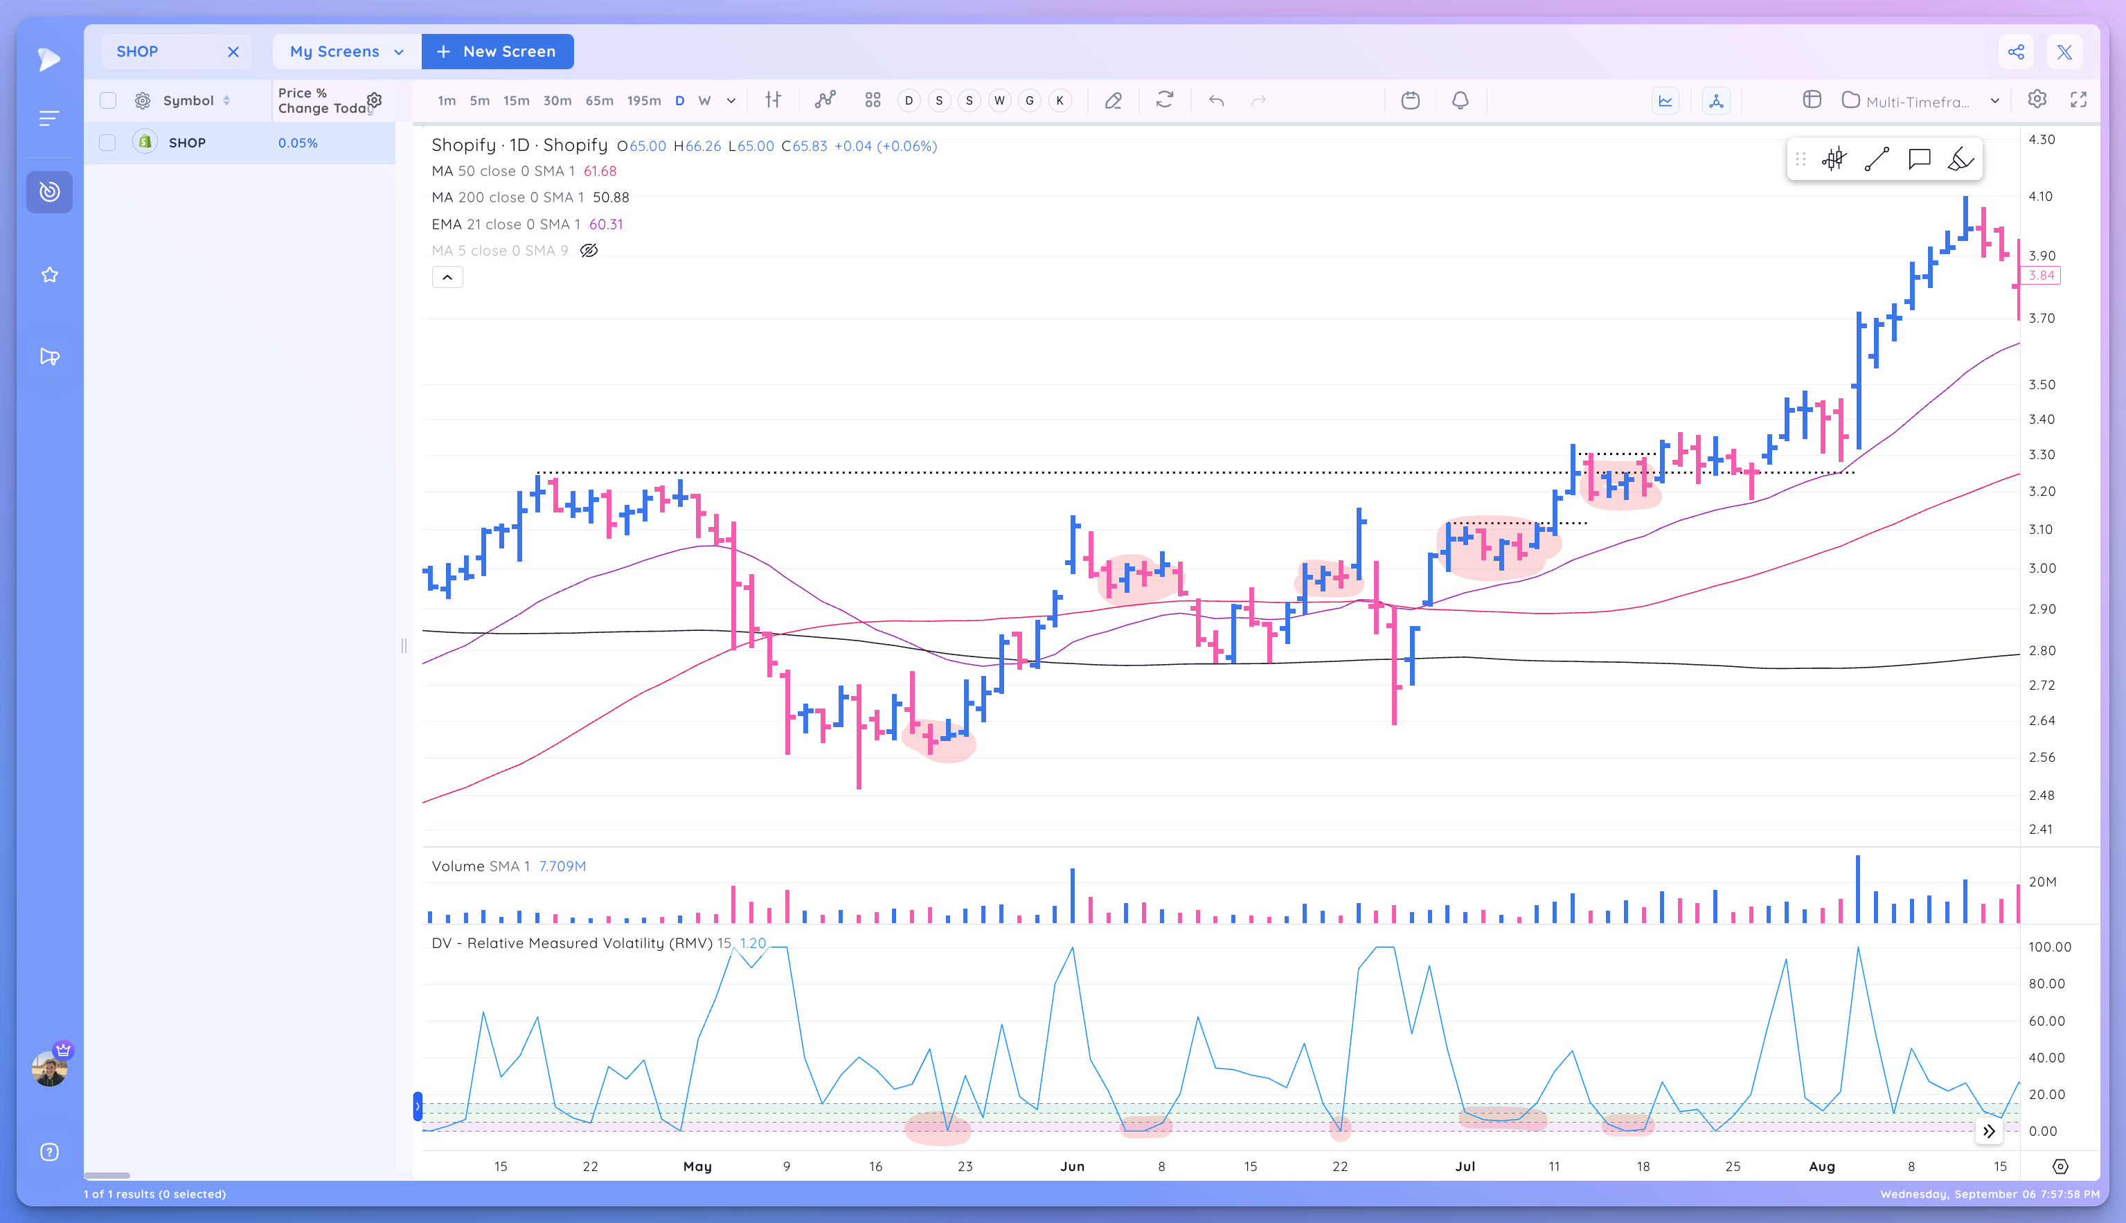2126x1223 pixels.
Task: Show the hidden MA 5 indicator
Action: pyautogui.click(x=588, y=249)
